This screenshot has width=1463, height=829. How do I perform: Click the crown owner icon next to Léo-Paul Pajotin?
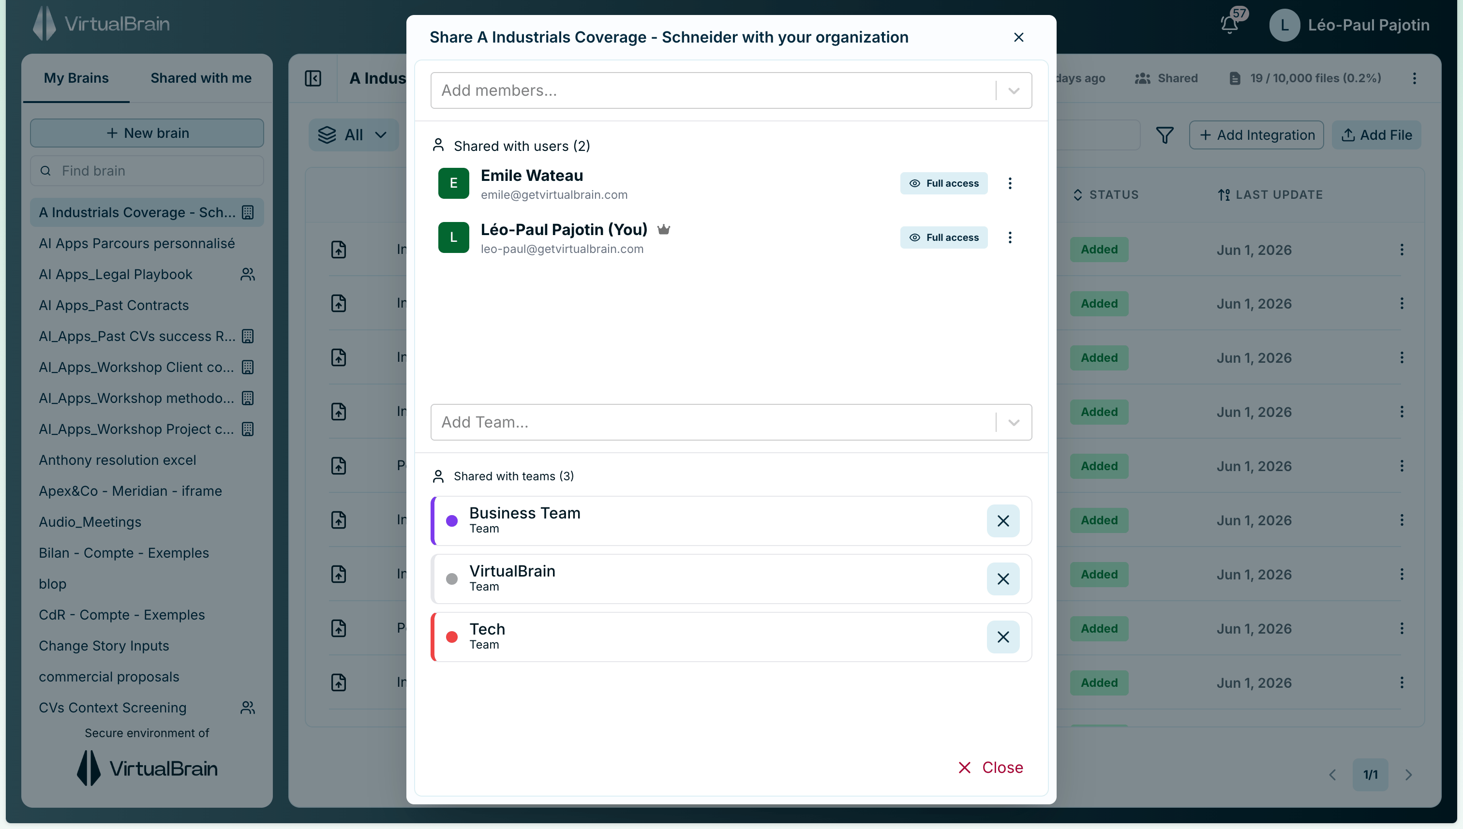663,229
